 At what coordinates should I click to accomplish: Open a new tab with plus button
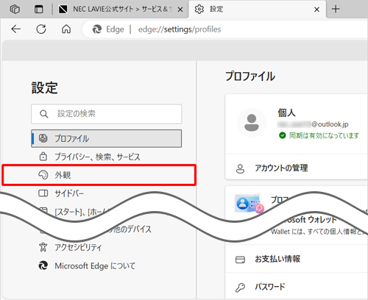click(336, 10)
